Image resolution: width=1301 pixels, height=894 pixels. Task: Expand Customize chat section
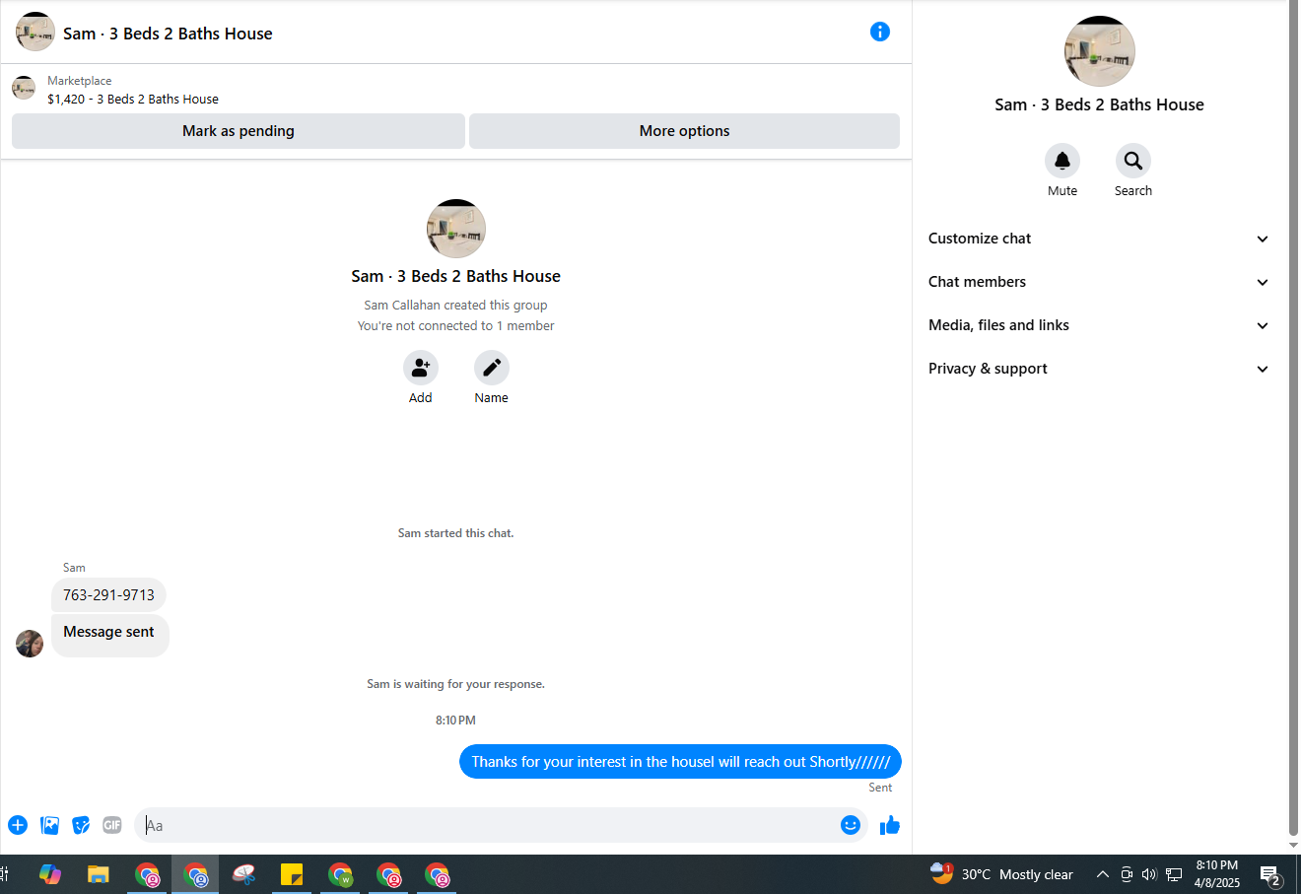[1099, 239]
